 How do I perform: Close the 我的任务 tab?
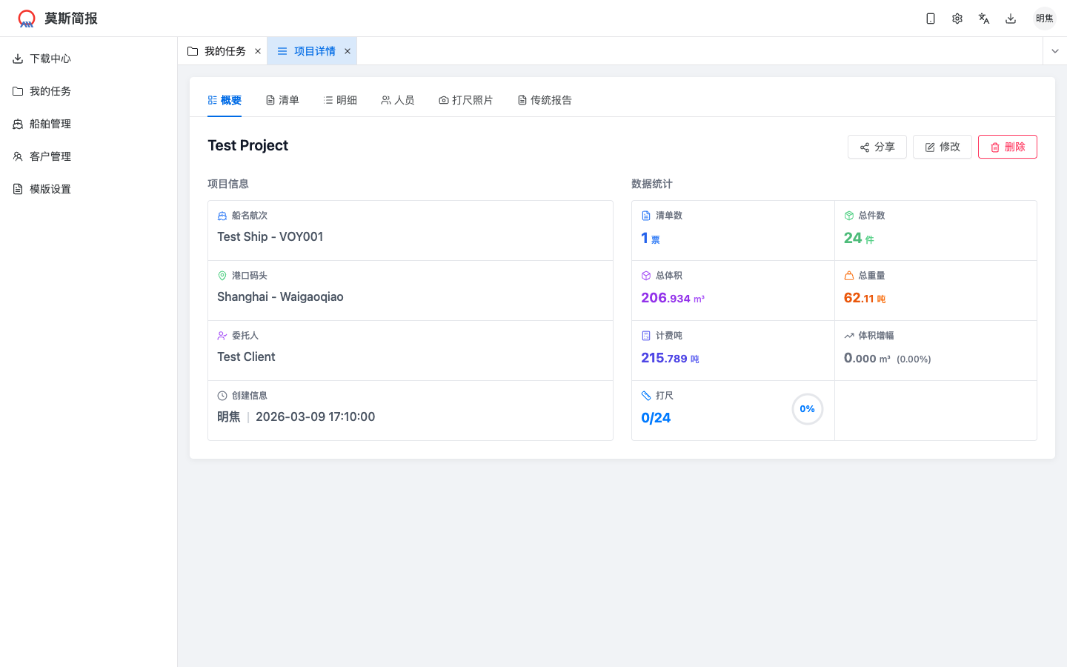[258, 51]
